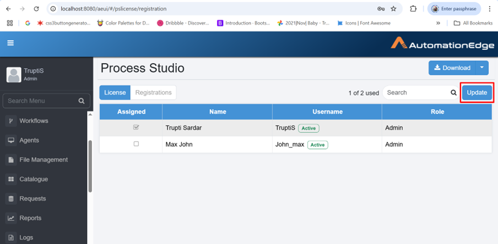Open Agents via monitor icon
The height and width of the screenshot is (244, 498).
(x=11, y=140)
